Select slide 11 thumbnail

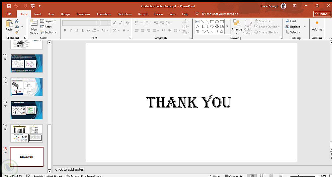(27, 63)
